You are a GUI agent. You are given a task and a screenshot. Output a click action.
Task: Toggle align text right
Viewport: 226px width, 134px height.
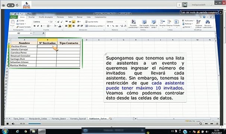click(73, 26)
